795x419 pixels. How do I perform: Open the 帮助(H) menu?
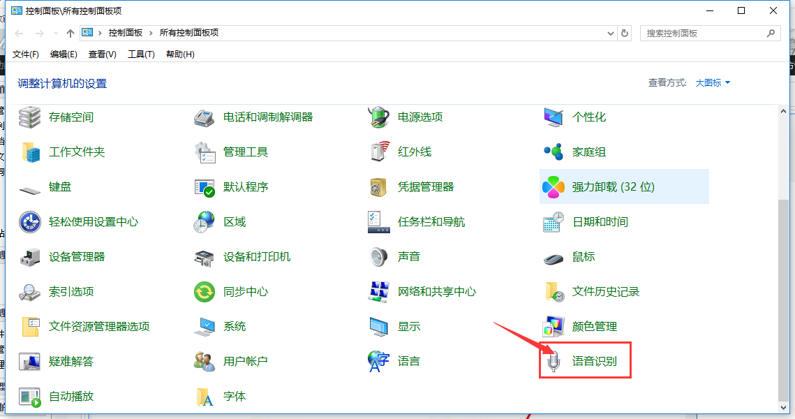tap(180, 54)
